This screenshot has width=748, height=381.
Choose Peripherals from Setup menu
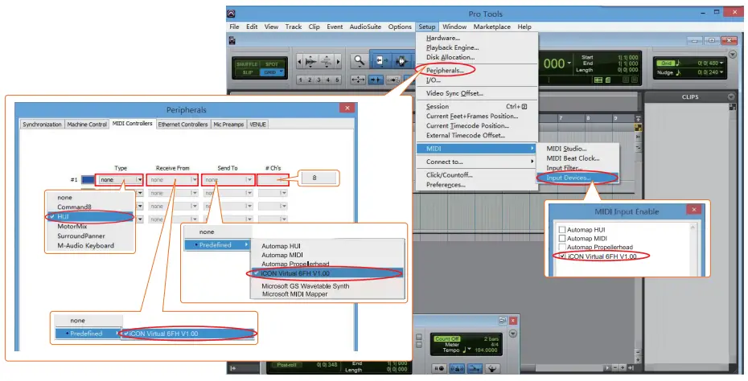445,70
